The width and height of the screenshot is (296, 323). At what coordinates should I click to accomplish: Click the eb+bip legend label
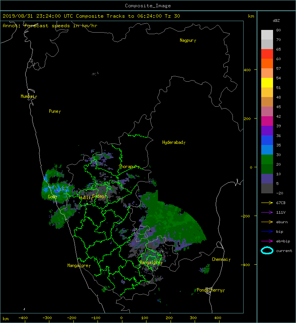(283, 241)
